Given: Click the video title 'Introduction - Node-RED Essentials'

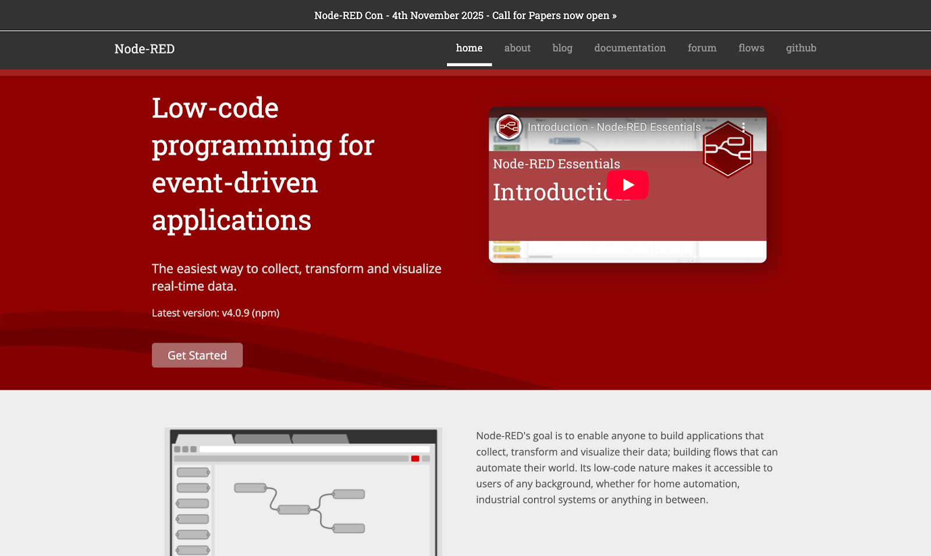Looking at the screenshot, I should [614, 127].
